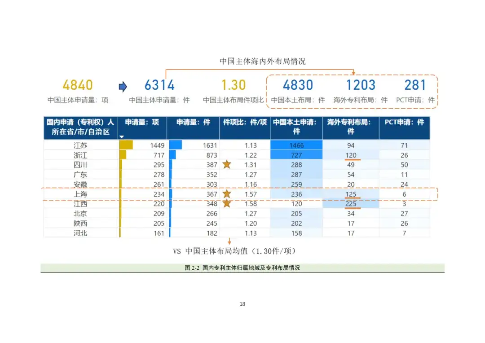485x343 pixels.
Task: Select the 四川 row label
Action: pyautogui.click(x=80, y=164)
